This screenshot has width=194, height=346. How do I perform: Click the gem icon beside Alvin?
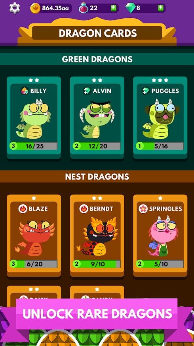(87, 91)
